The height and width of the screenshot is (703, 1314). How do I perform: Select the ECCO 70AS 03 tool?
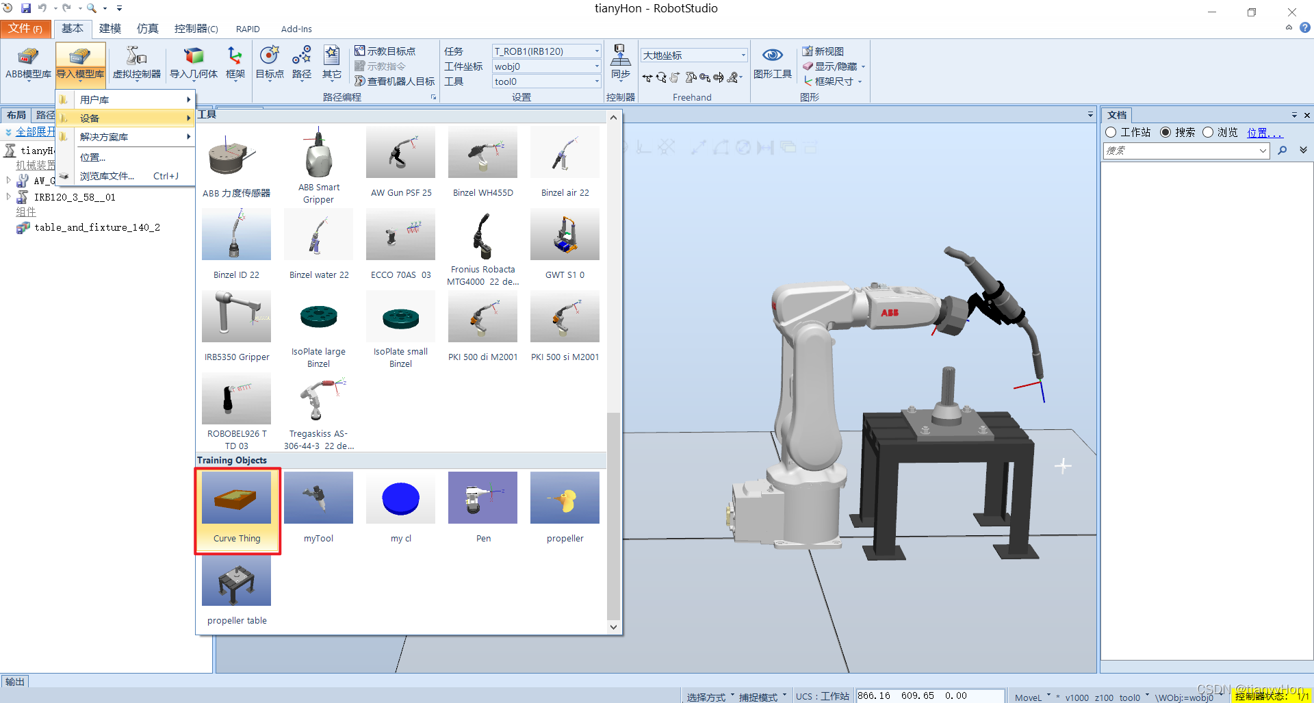pyautogui.click(x=401, y=244)
